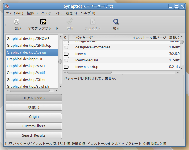Viewport: 189px width, 150px height.
Task: Click section list scroll up arrow
Action: pyautogui.click(x=60, y=36)
